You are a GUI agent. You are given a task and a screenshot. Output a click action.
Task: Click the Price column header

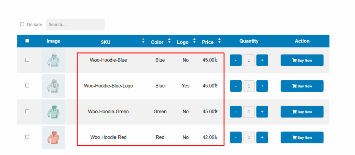point(208,42)
